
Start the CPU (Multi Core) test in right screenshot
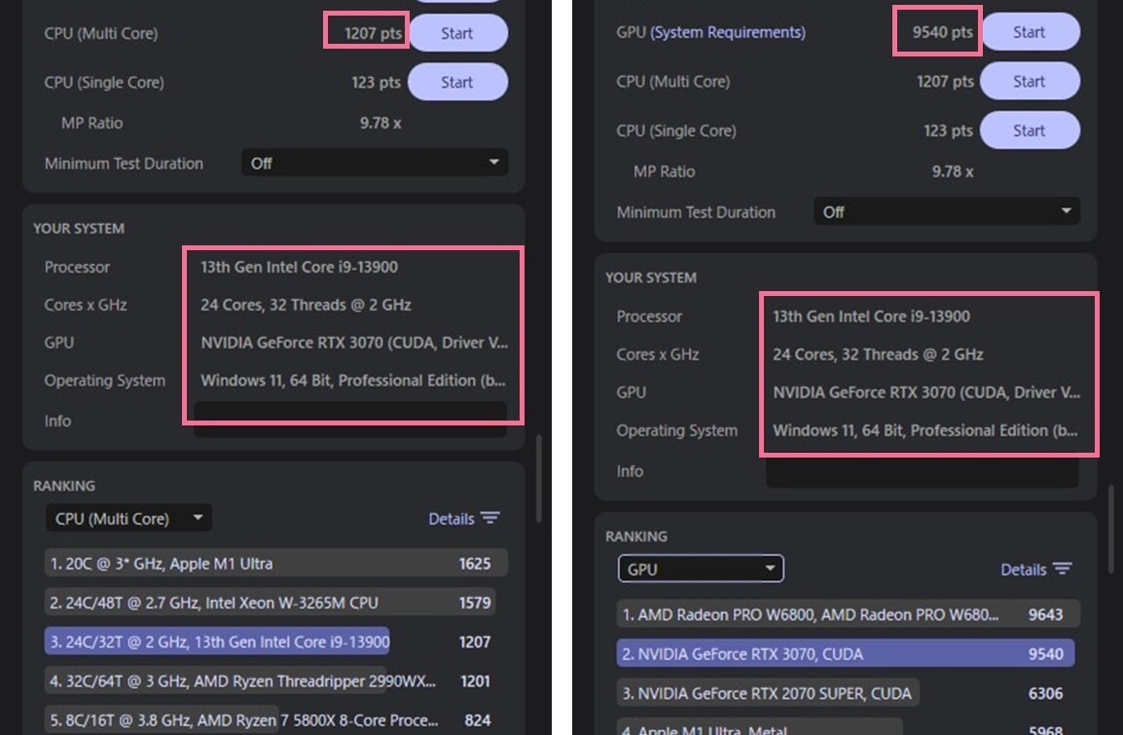pos(1030,81)
